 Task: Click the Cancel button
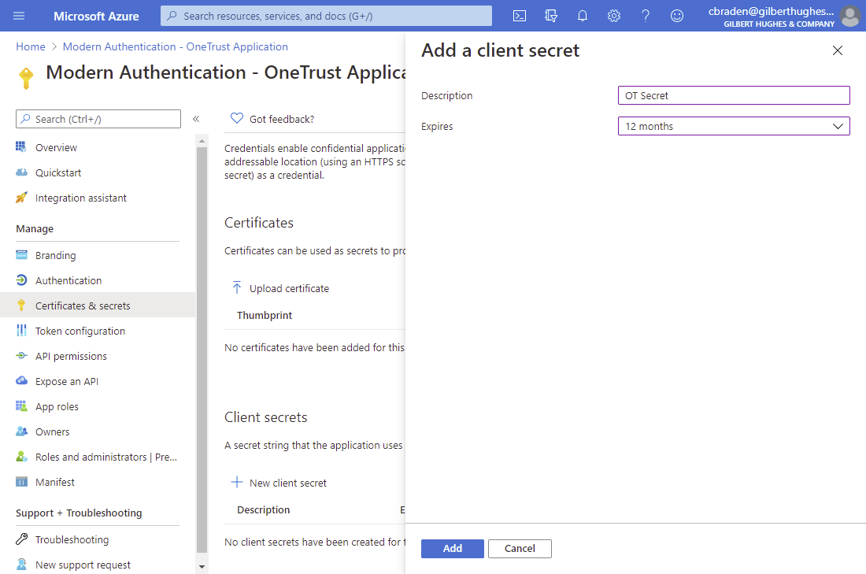[x=520, y=549]
